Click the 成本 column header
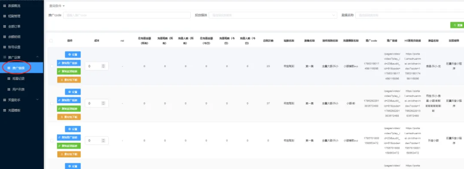 (x=97, y=41)
